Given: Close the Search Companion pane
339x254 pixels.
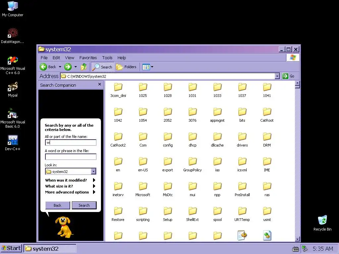Looking at the screenshot, I should tap(99, 84).
